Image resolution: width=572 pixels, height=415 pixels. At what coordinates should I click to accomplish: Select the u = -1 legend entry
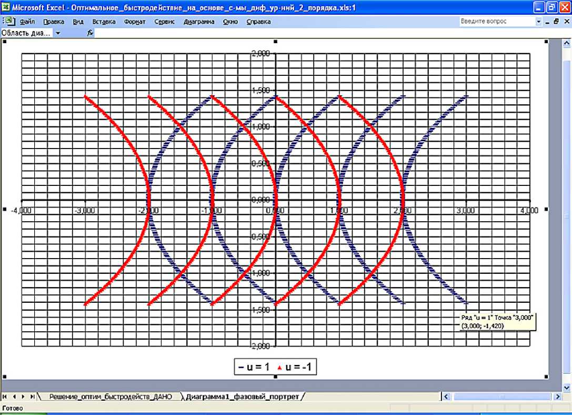[x=294, y=367]
